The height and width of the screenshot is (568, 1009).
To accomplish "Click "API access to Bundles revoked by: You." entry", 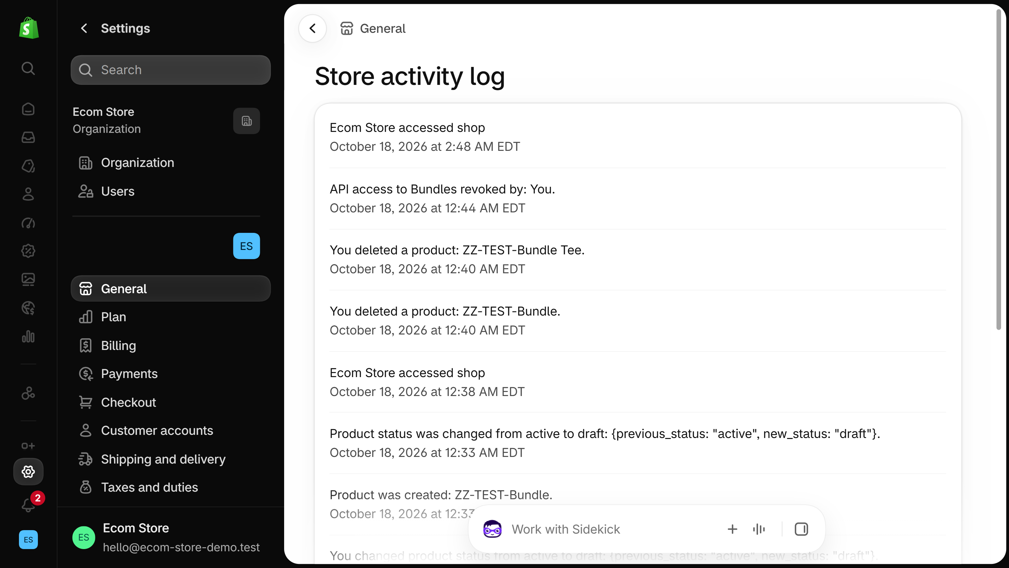I will [x=638, y=198].
